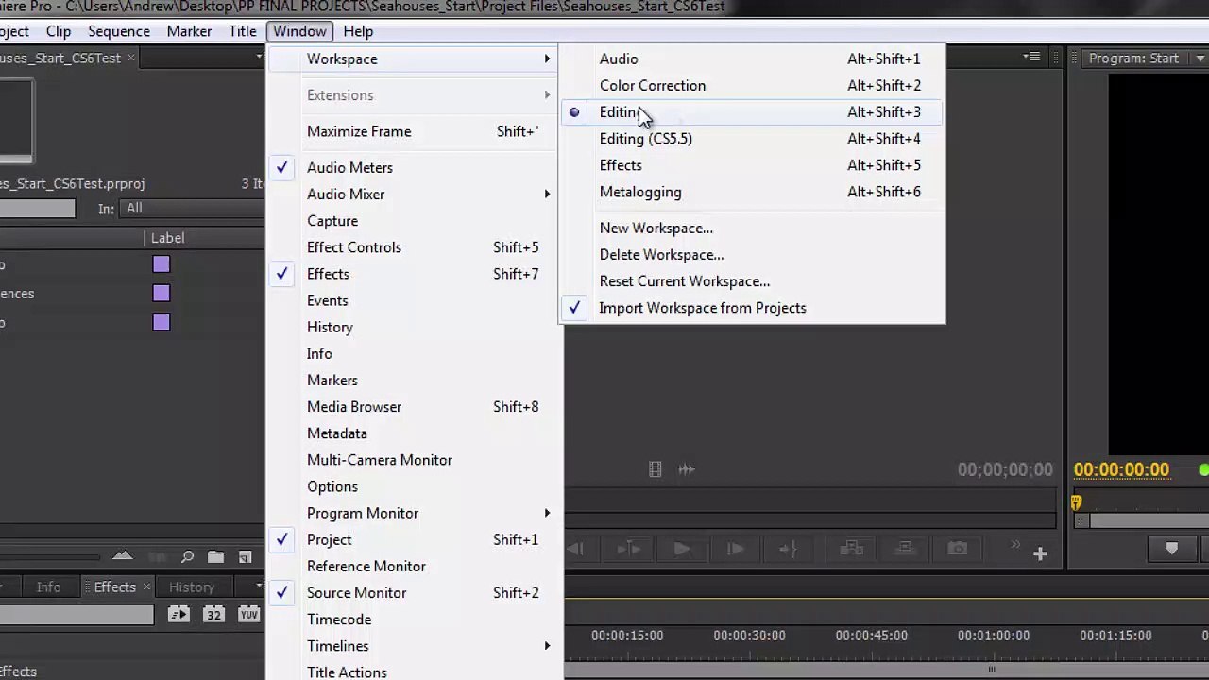
Task: Close the Seahouses_Start_CS6Test project tab
Action: 131,59
